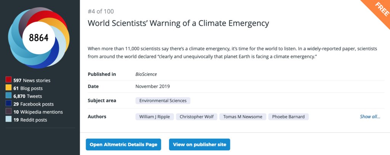Open the article title World Scientists' Warning
The width and height of the screenshot is (390, 155).
178,23
